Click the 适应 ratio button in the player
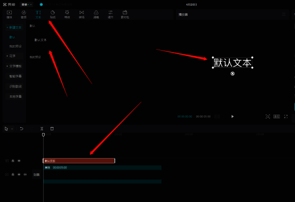This screenshot has height=202, width=295. coord(276,116)
